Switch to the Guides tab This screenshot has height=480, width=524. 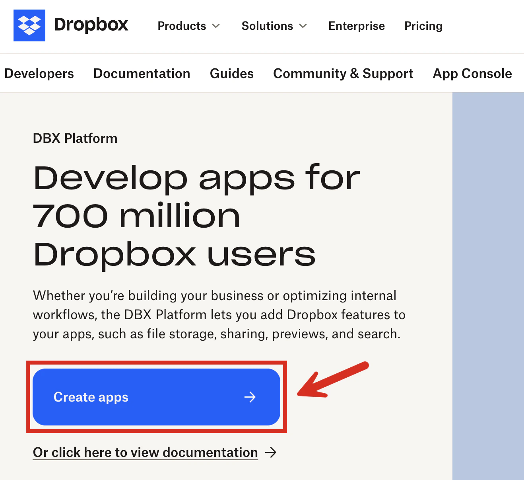[232, 73]
